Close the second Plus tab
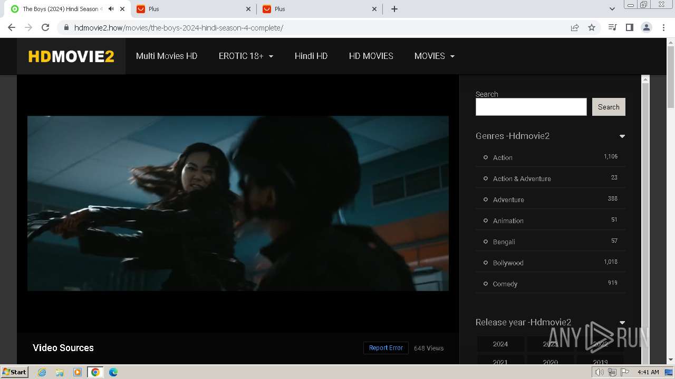Viewport: 675px width, 379px height. click(x=374, y=9)
